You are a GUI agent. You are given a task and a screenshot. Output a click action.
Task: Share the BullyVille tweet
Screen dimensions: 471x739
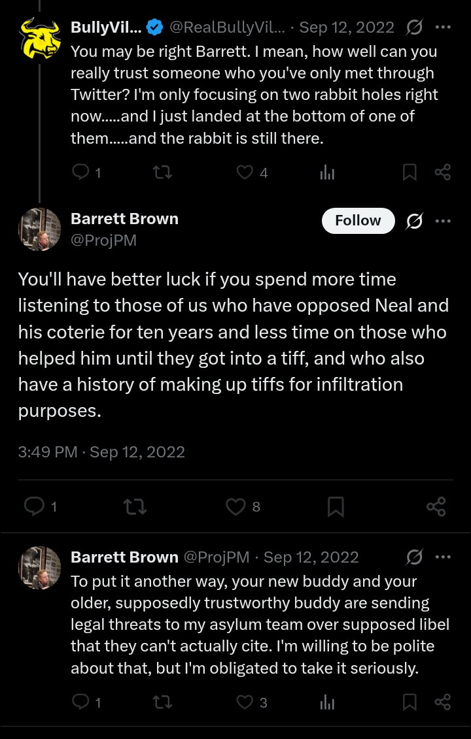[443, 172]
